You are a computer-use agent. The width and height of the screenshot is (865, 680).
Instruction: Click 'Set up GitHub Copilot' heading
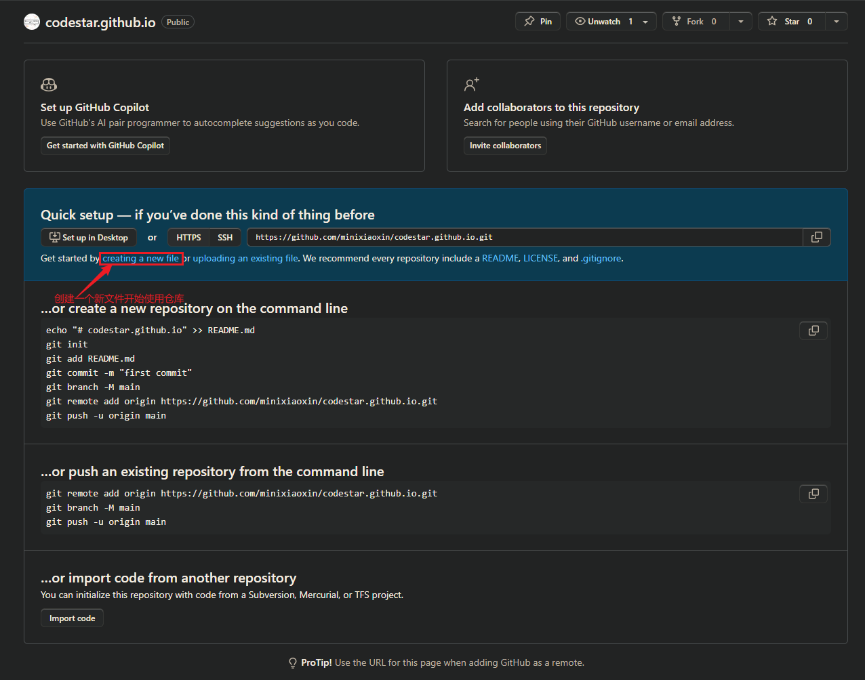point(95,107)
